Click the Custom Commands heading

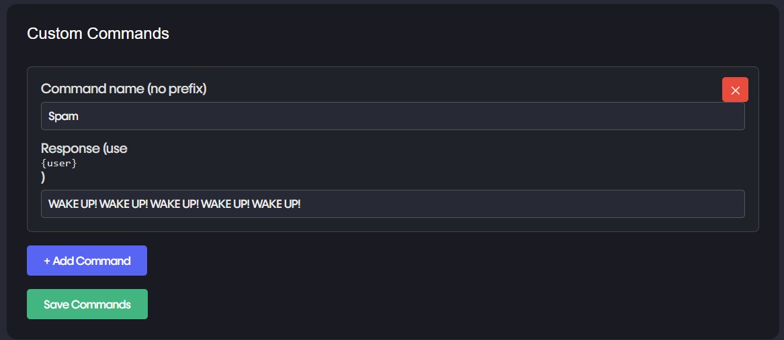pos(98,33)
